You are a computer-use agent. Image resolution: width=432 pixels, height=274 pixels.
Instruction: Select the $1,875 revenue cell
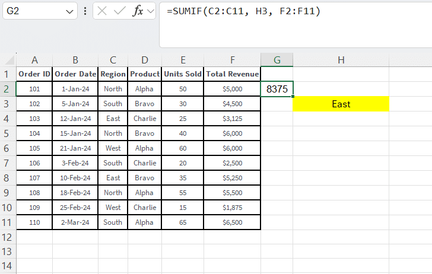point(233,208)
